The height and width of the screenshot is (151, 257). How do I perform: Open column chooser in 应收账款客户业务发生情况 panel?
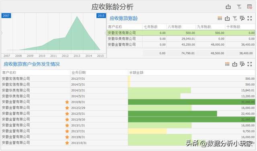tap(227, 64)
